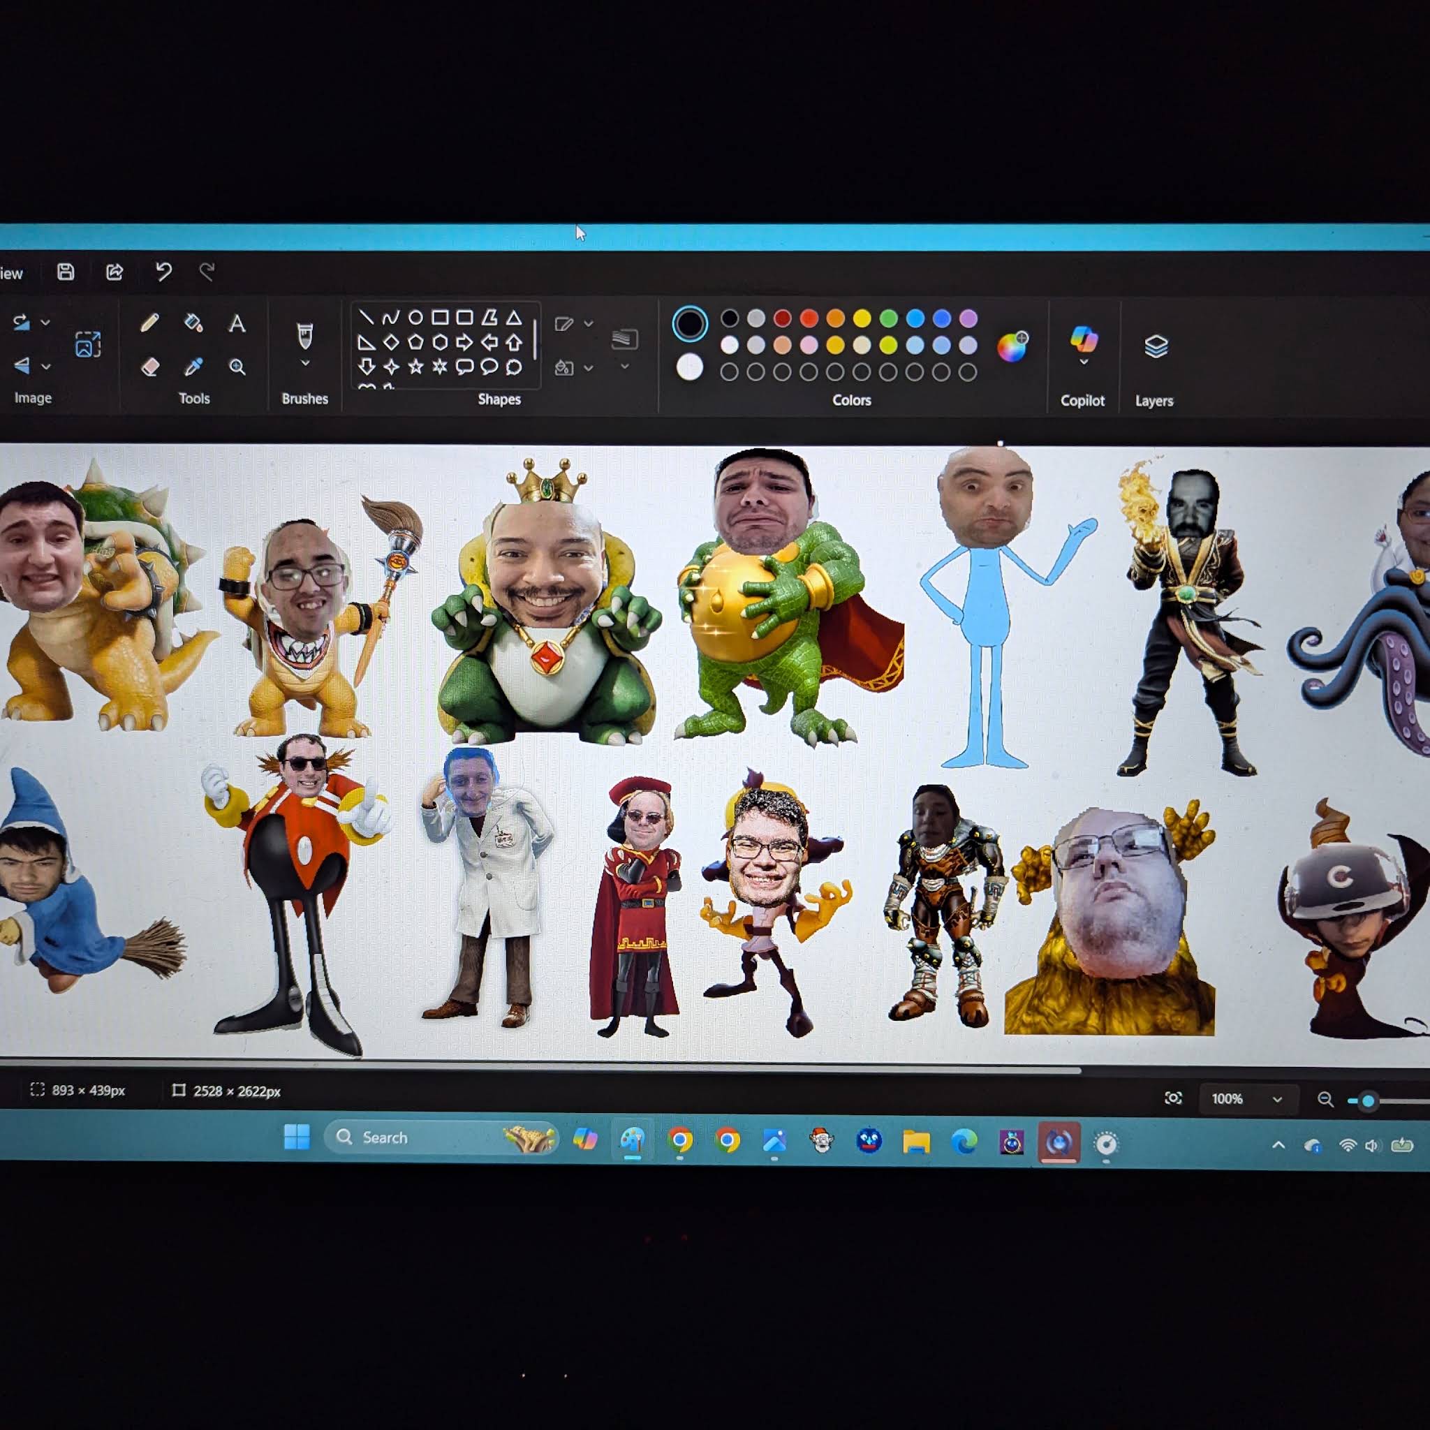The image size is (1430, 1430).
Task: Click the Redo arrow
Action: click(x=207, y=272)
